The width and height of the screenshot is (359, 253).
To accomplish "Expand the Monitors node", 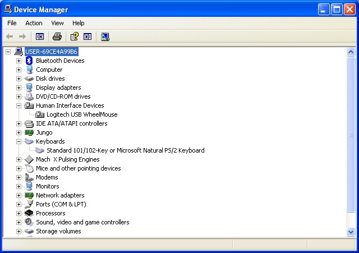I will (x=19, y=186).
